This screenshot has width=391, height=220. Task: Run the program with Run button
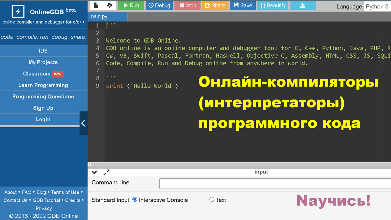[x=131, y=6]
